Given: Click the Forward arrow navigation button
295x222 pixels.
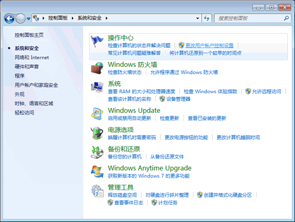Looking at the screenshot, I should point(21,19).
